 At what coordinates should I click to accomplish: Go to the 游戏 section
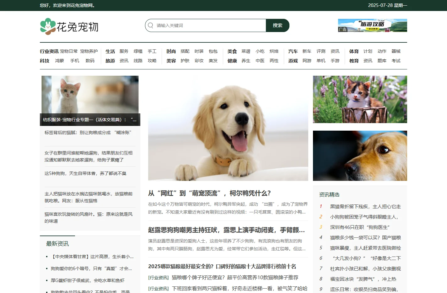coord(293,61)
